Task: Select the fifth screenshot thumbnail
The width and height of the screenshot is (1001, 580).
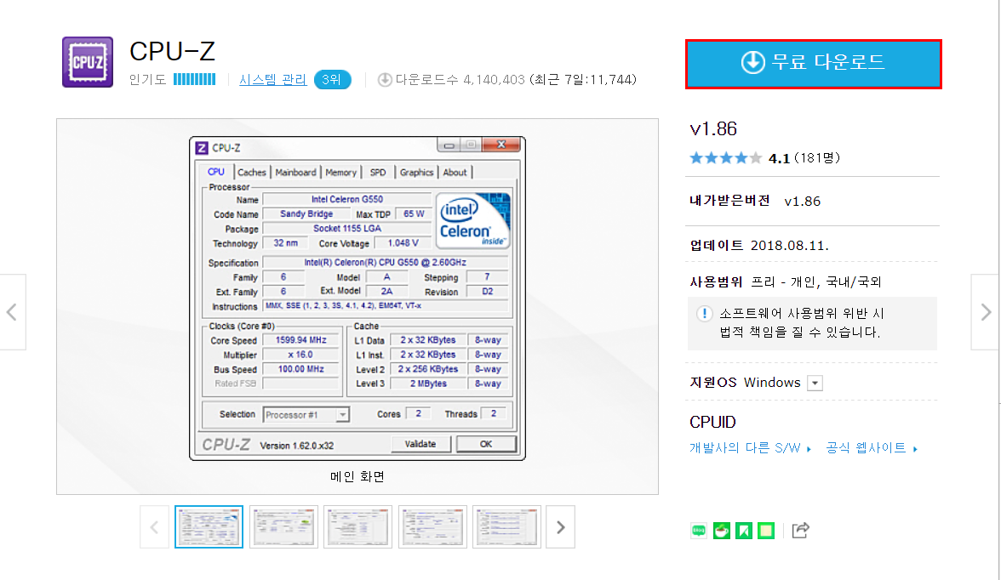Action: coord(507,527)
